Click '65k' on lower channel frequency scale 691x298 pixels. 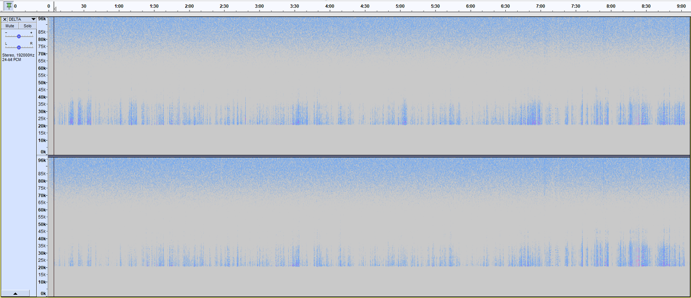point(42,203)
